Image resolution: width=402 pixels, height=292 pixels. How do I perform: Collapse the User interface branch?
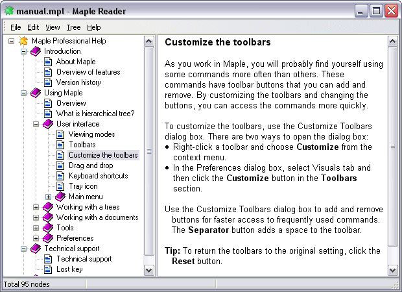coord(36,124)
